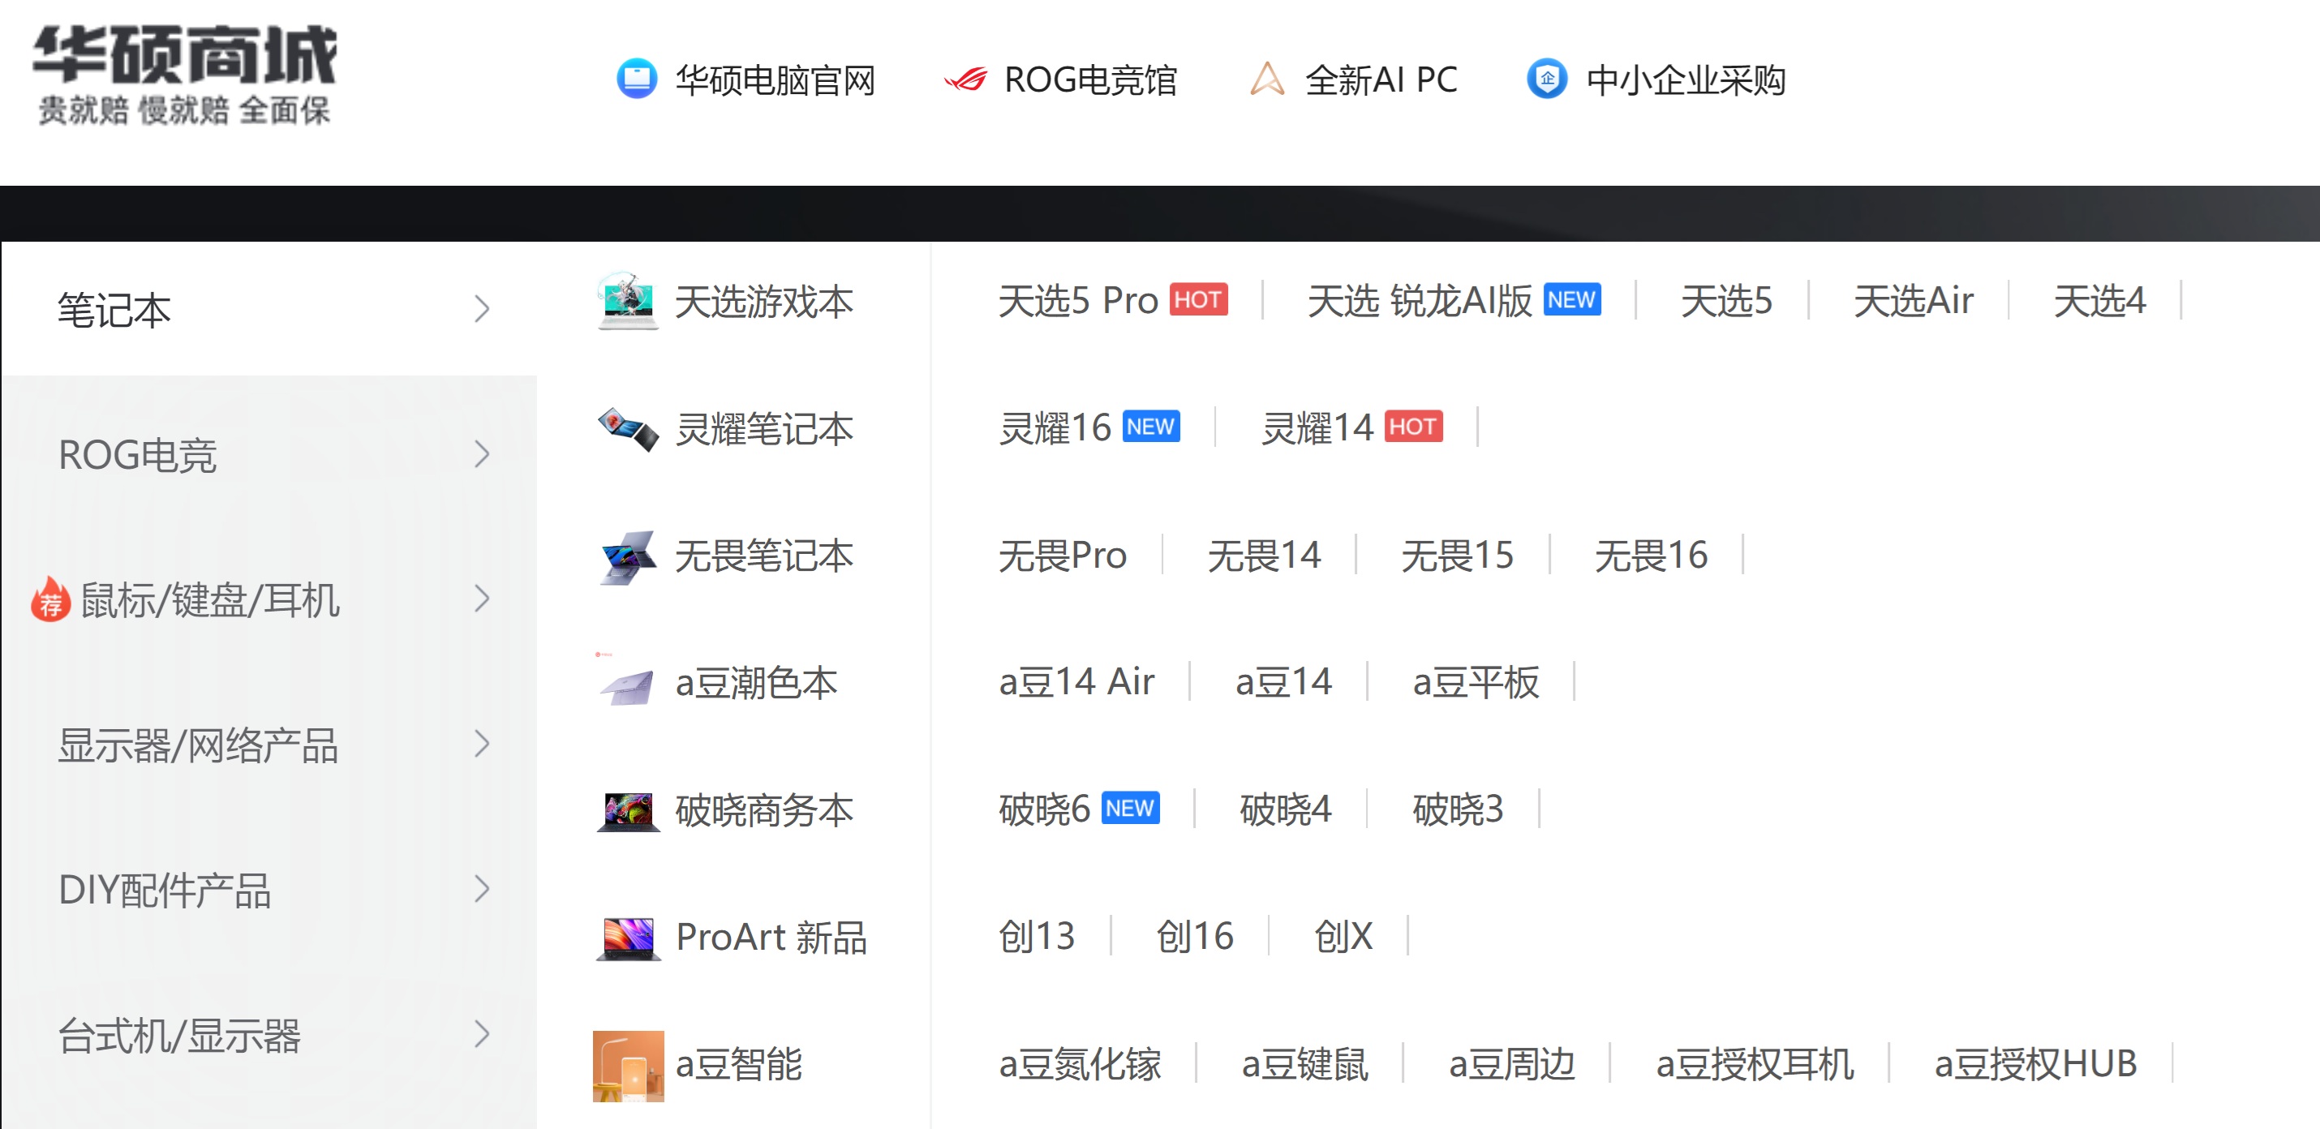The image size is (2320, 1129).
Task: Click the 无畏Pro model
Action: click(1063, 555)
